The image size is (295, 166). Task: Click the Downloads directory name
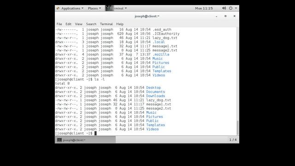click(156, 96)
